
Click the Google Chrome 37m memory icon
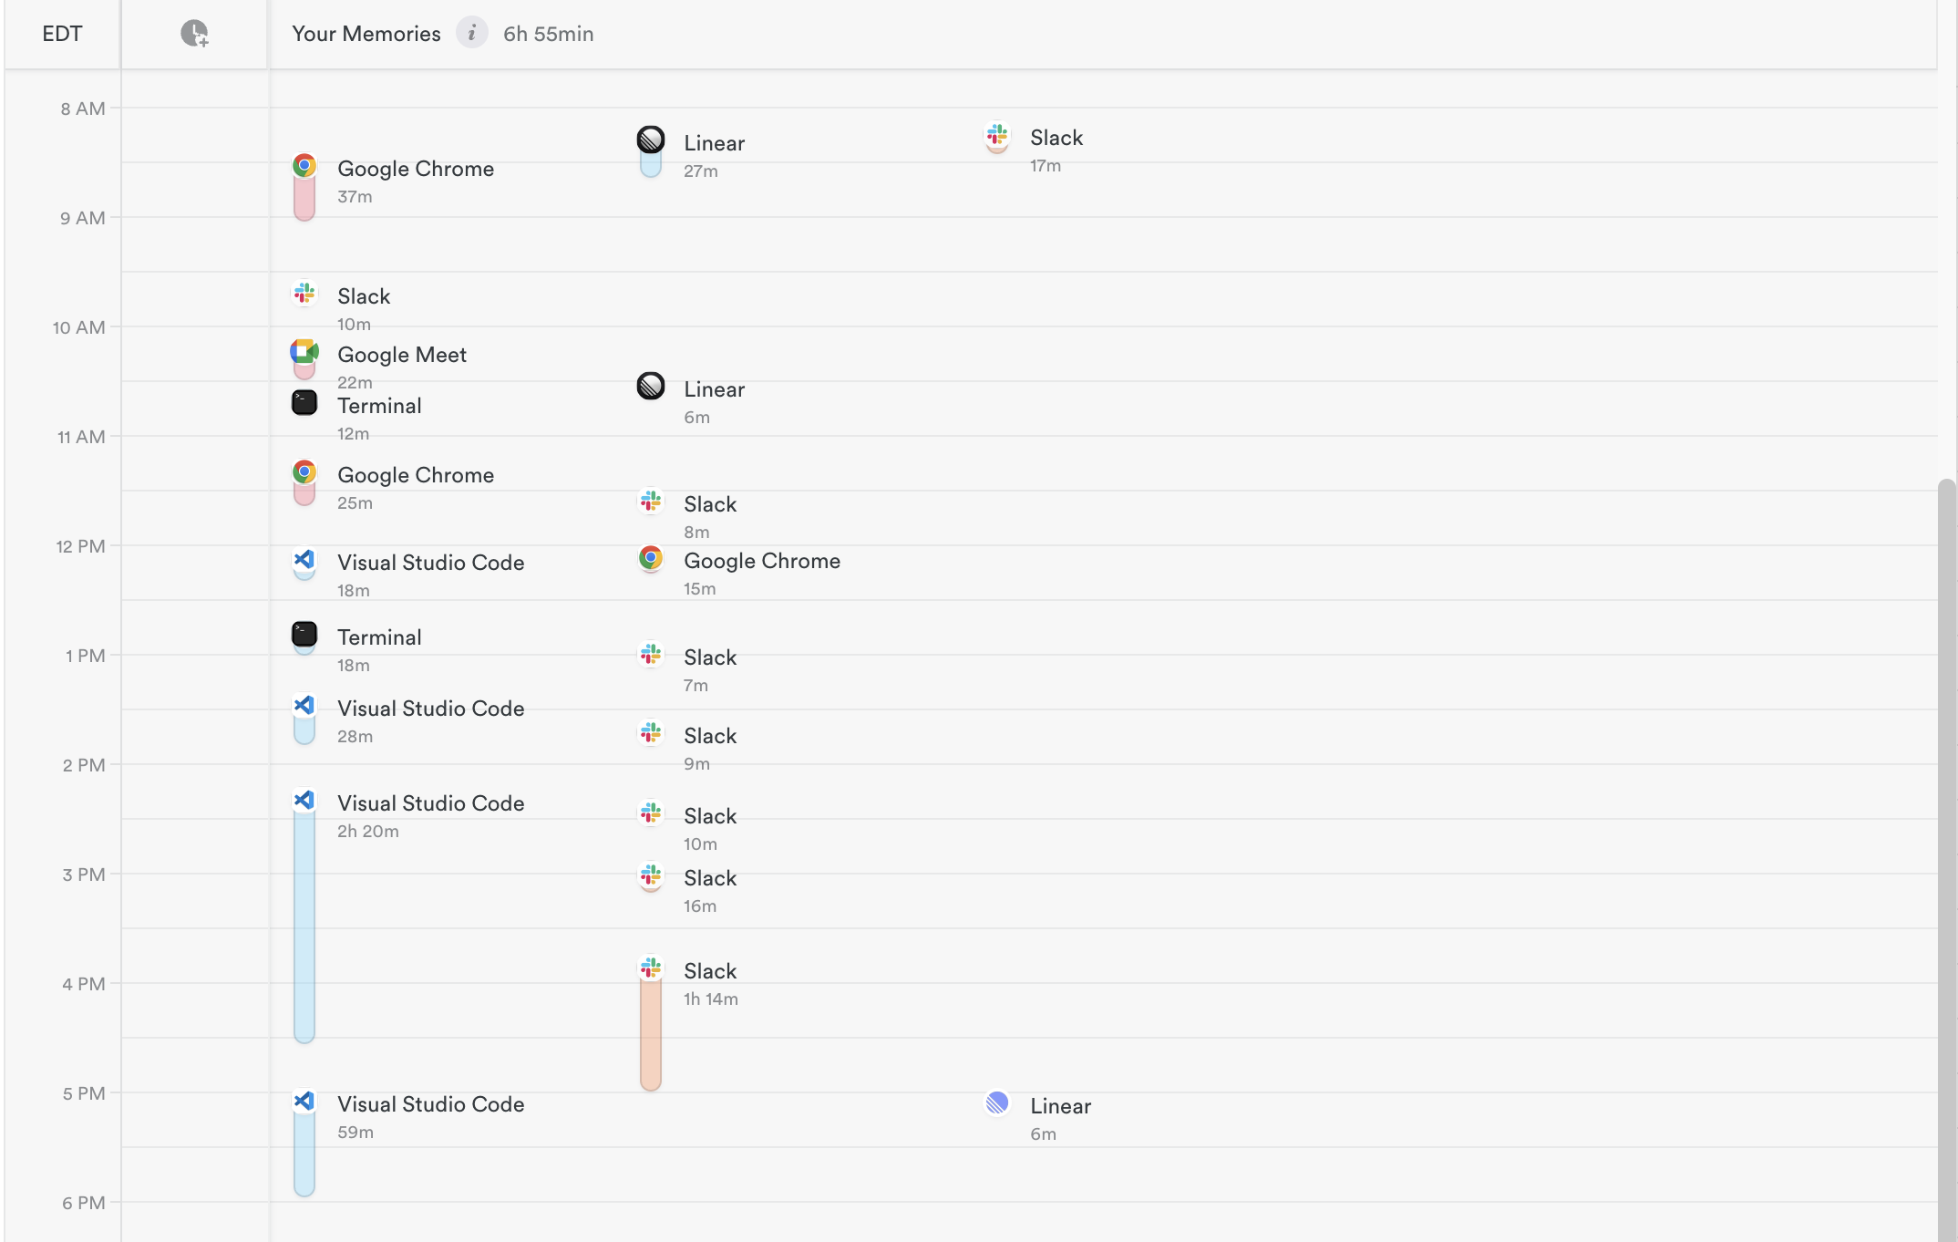tap(304, 166)
